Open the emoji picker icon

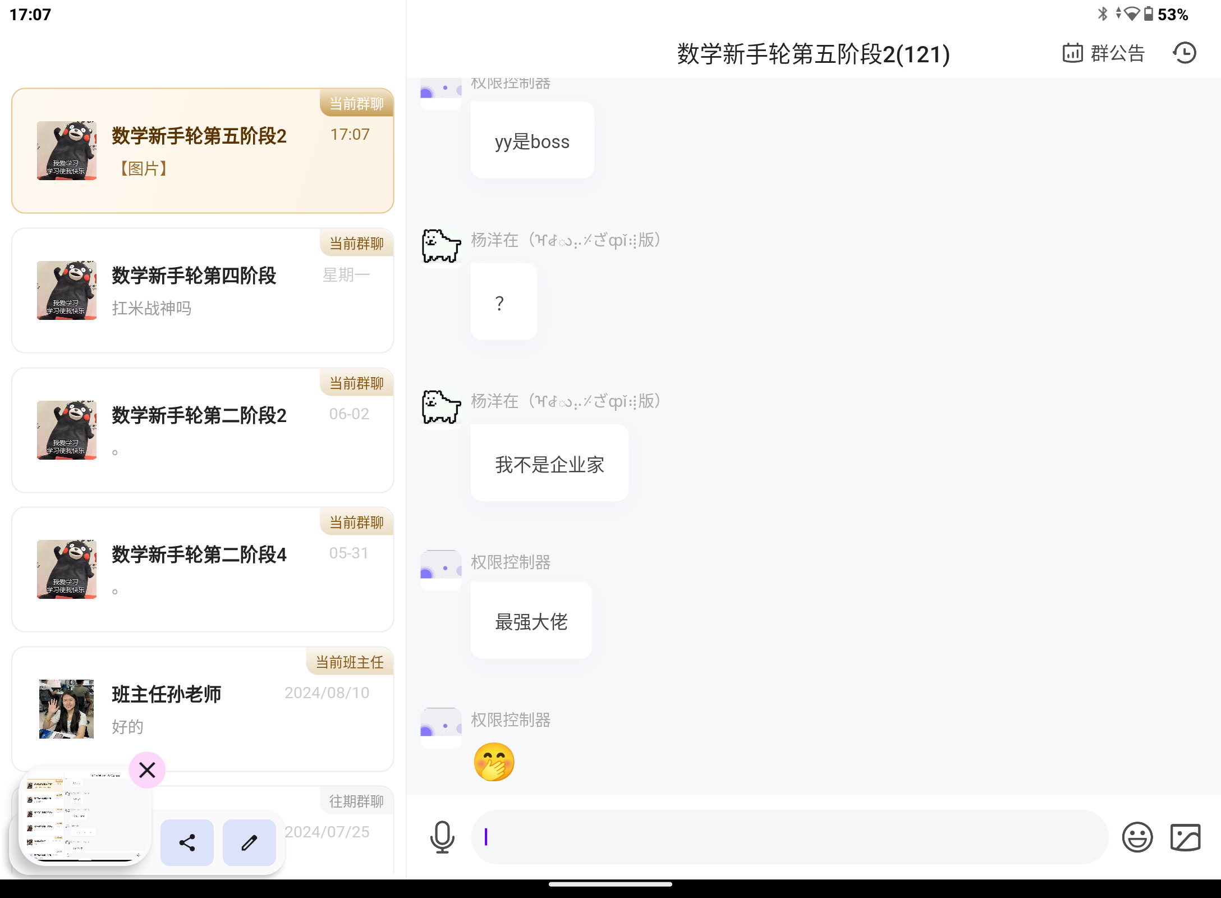[x=1137, y=837]
